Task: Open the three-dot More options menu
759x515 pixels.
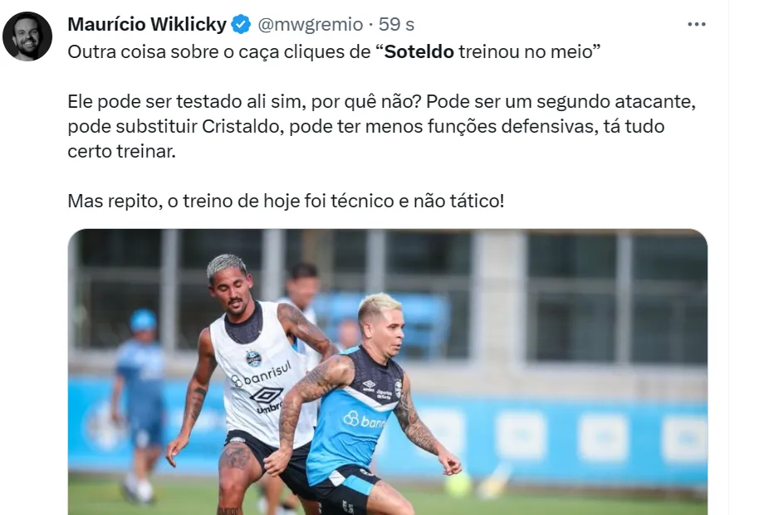Action: [696, 24]
